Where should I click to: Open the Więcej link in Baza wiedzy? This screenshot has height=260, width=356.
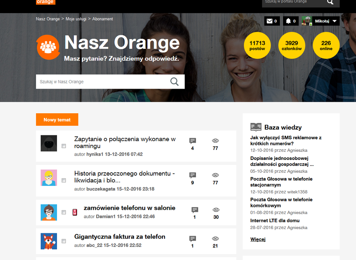pos(258,239)
